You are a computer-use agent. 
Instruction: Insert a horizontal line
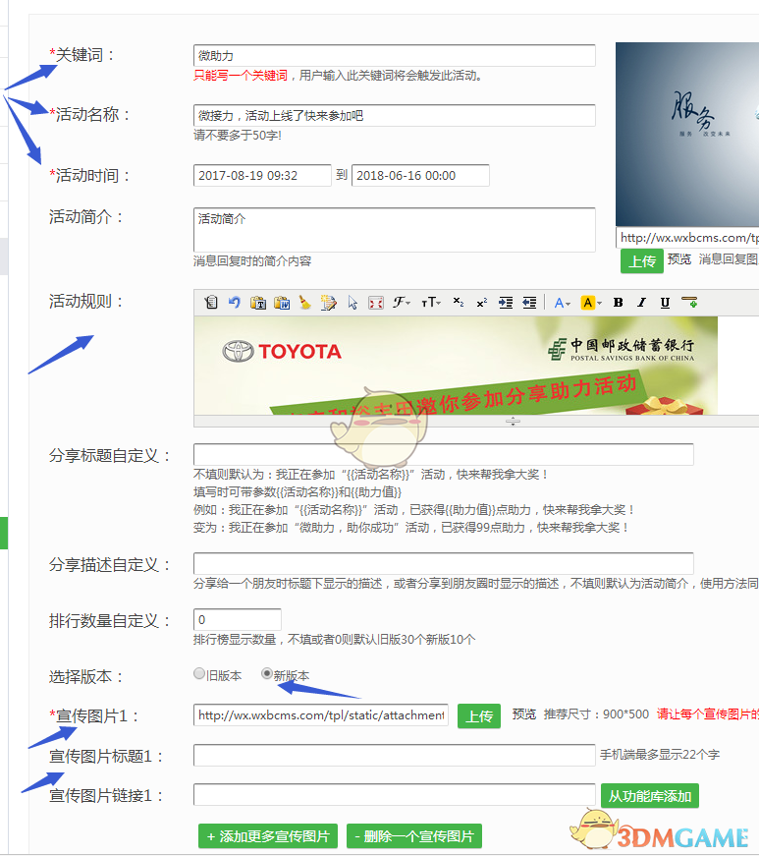(689, 303)
